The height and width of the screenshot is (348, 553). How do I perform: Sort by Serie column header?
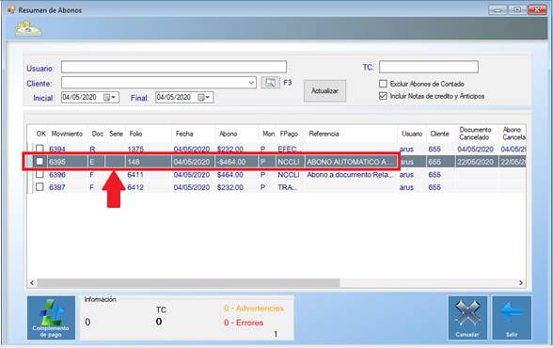pos(116,134)
